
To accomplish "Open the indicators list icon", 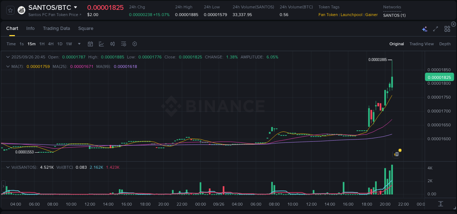I will click(123, 43).
